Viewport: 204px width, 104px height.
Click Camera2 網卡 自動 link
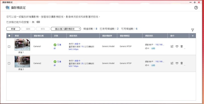tap(153, 65)
